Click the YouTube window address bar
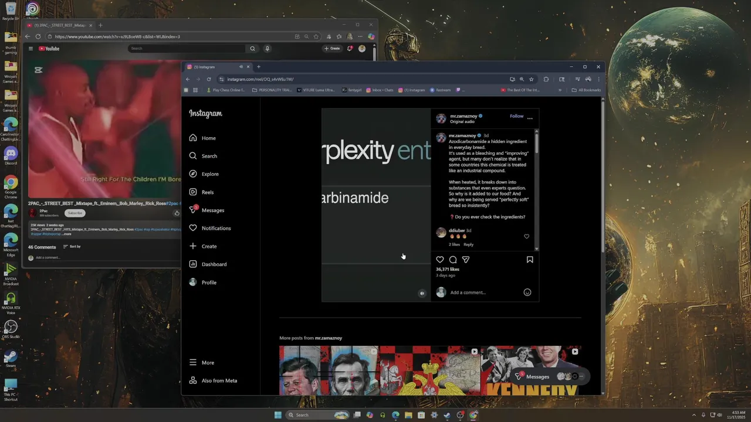 (x=170, y=36)
